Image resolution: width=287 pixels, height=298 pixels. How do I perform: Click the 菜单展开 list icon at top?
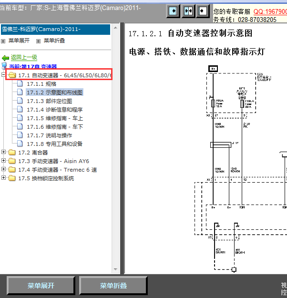3,41
